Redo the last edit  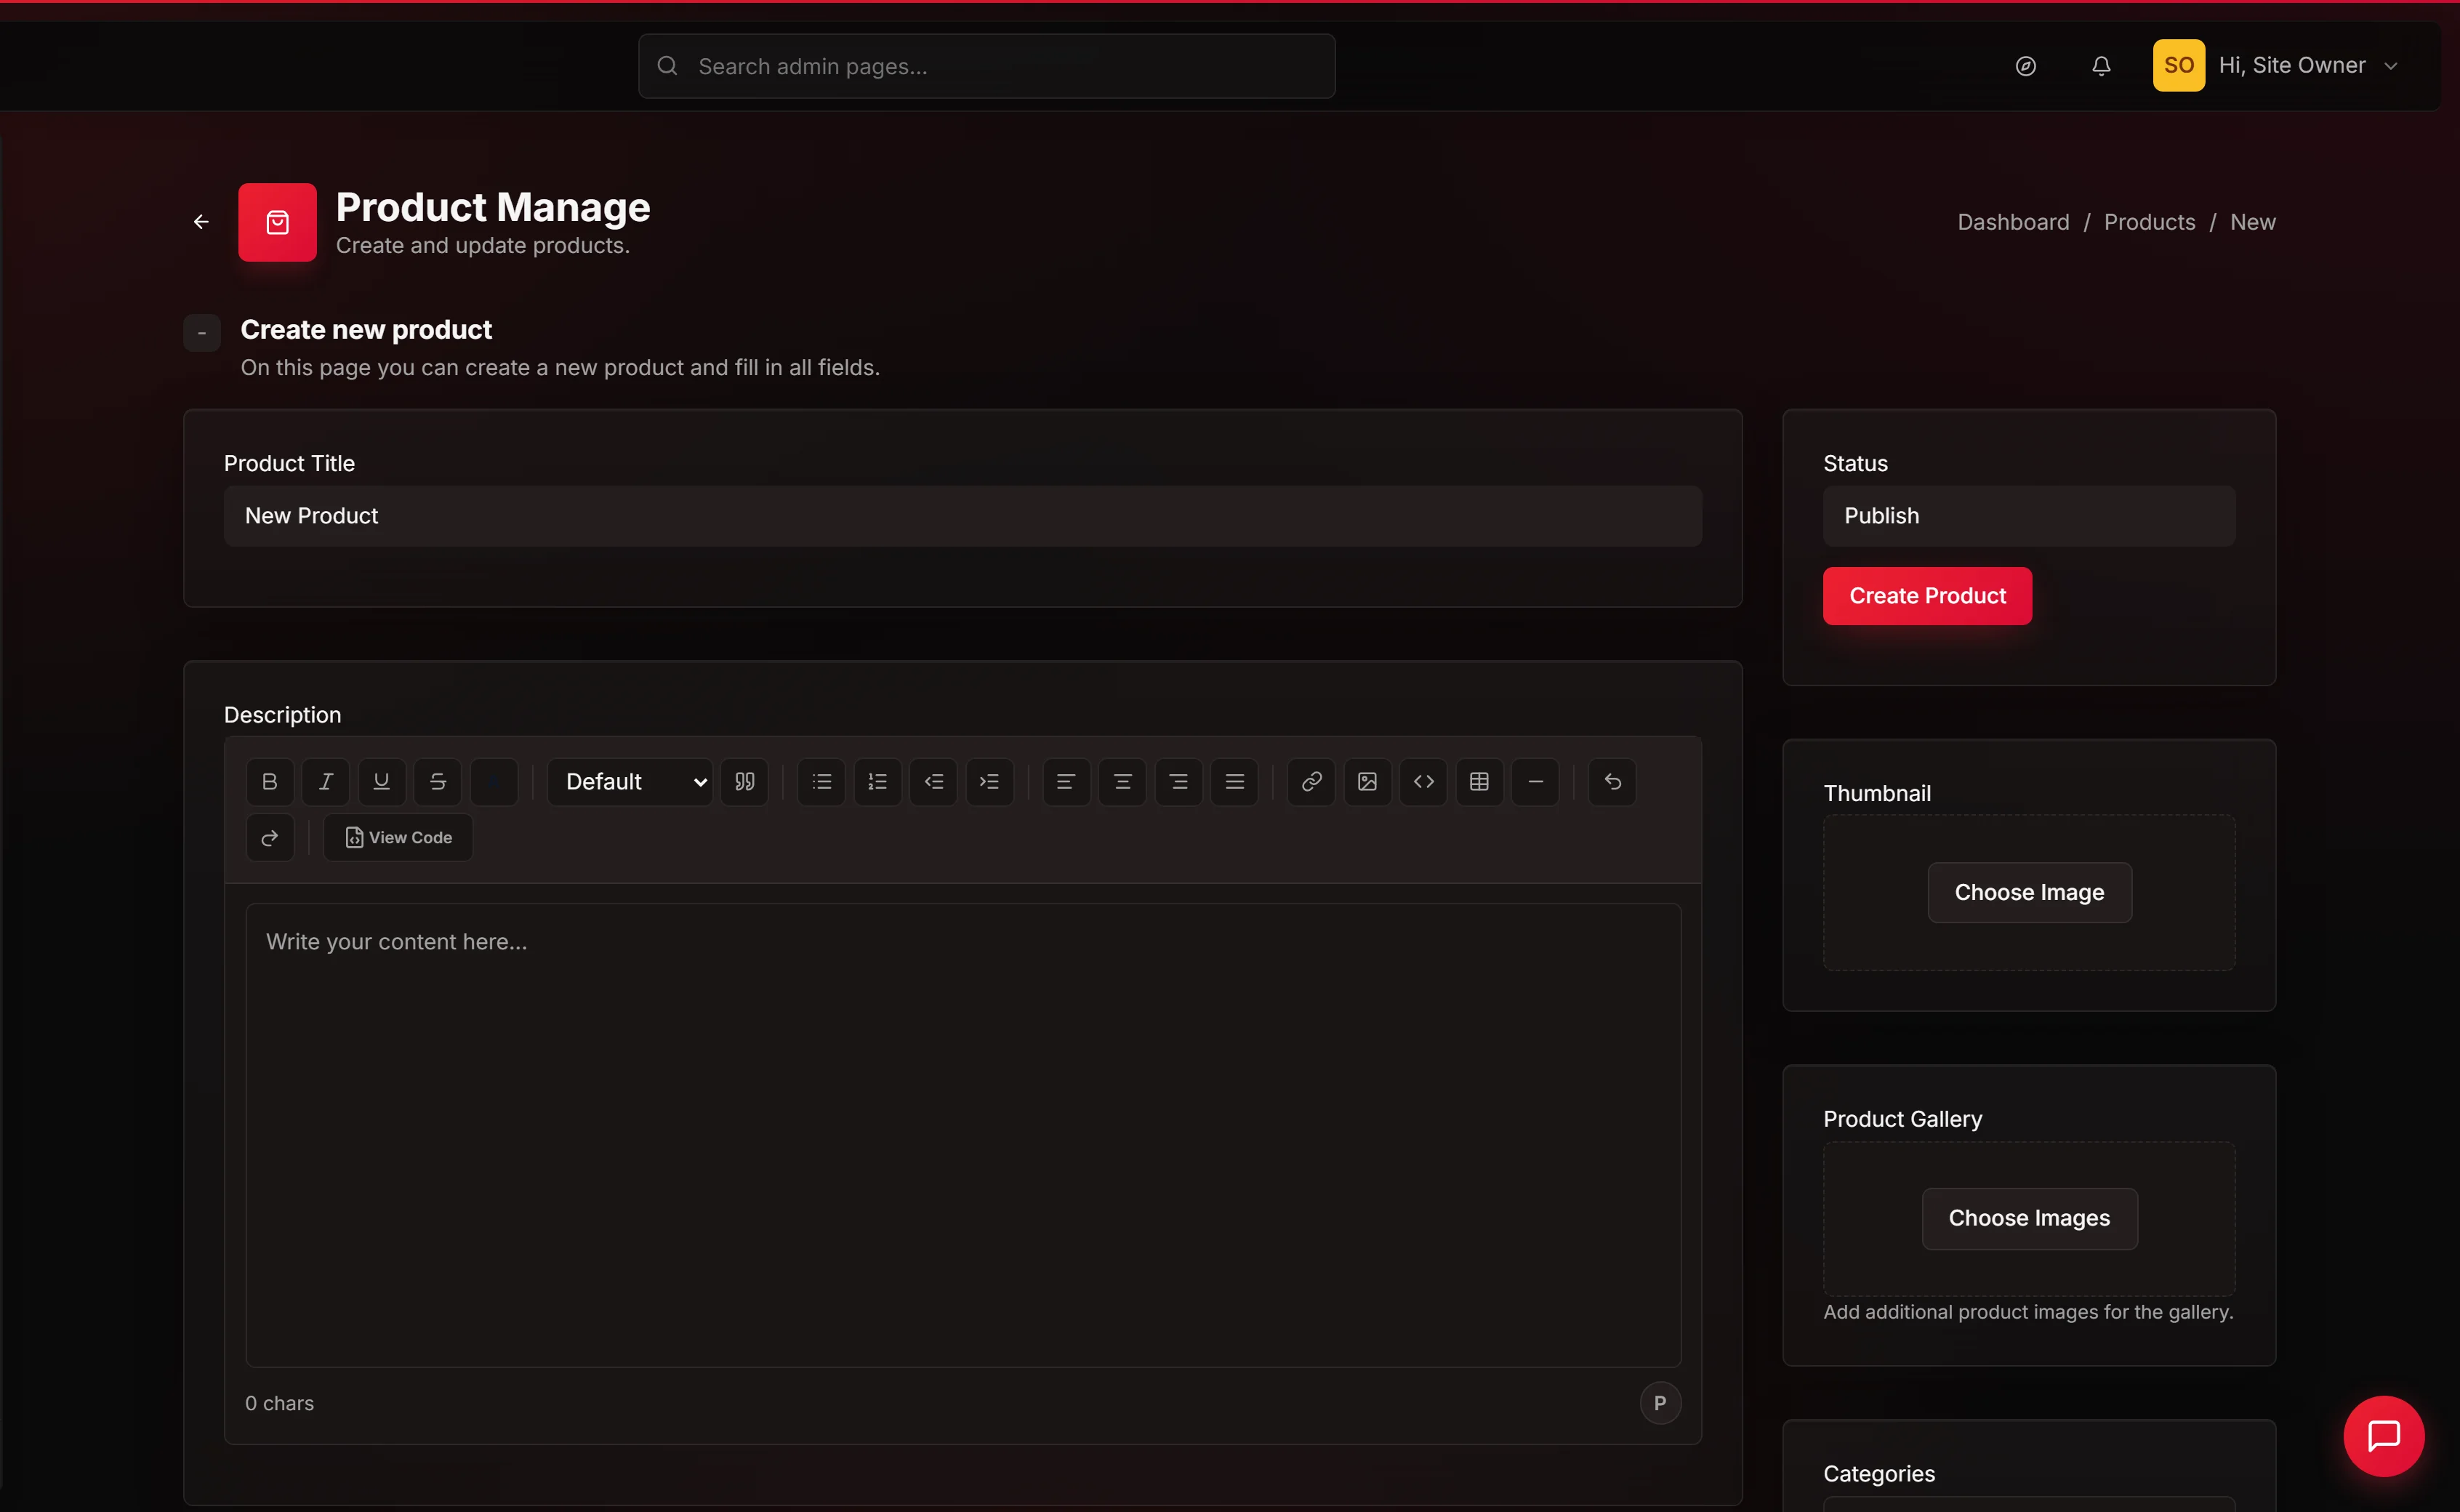click(270, 838)
